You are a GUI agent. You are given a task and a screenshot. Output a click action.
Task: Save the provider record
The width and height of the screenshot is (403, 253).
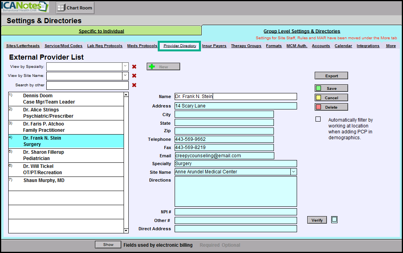pyautogui.click(x=331, y=88)
